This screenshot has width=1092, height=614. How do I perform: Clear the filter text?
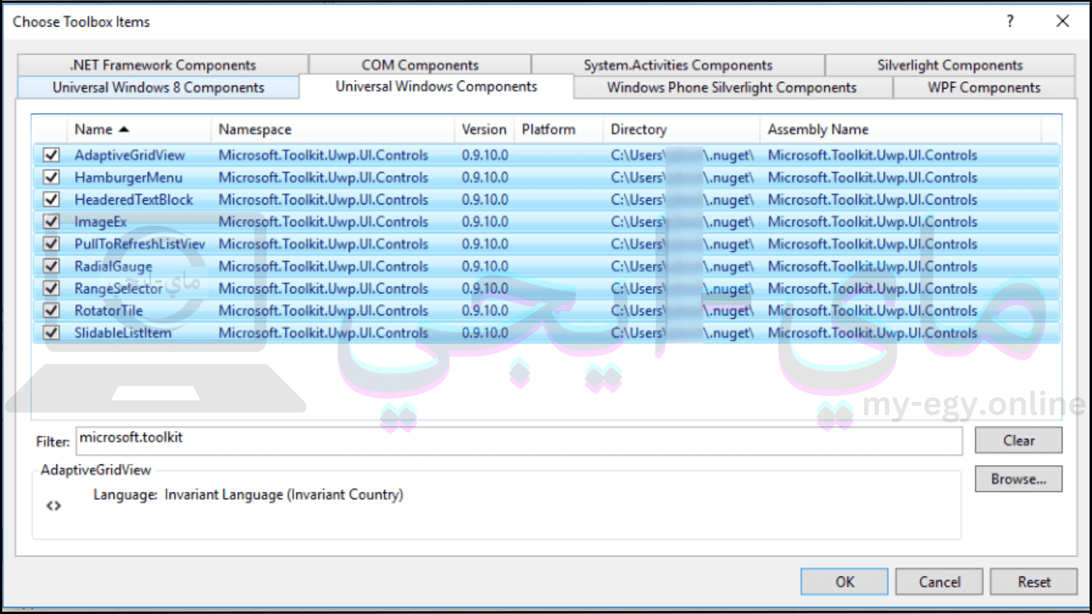tap(1019, 441)
